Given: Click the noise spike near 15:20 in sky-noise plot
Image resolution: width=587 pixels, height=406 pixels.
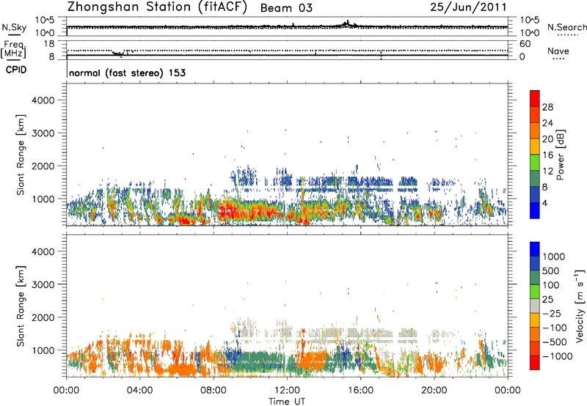Looking at the screenshot, I should coord(348,23).
